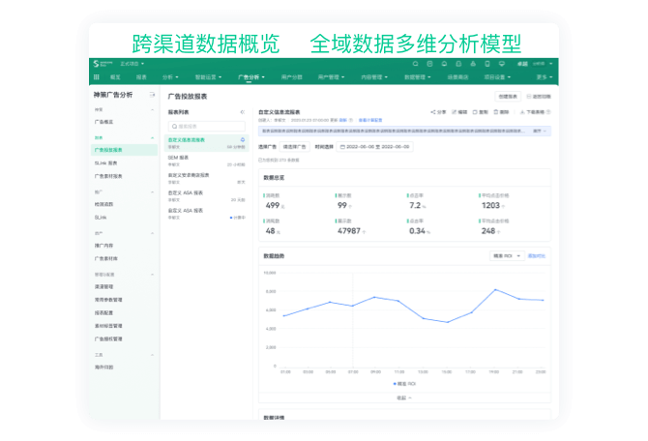Open the 正式项目 project switcher dropdown
The width and height of the screenshot is (648, 441).
coord(133,64)
